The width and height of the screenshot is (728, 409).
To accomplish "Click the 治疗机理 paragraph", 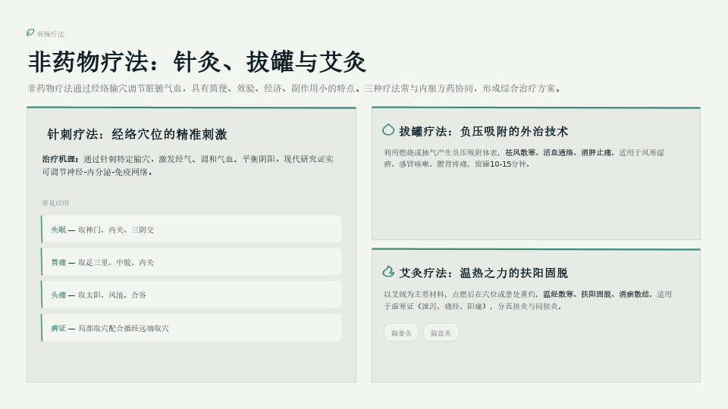I will pyautogui.click(x=187, y=166).
